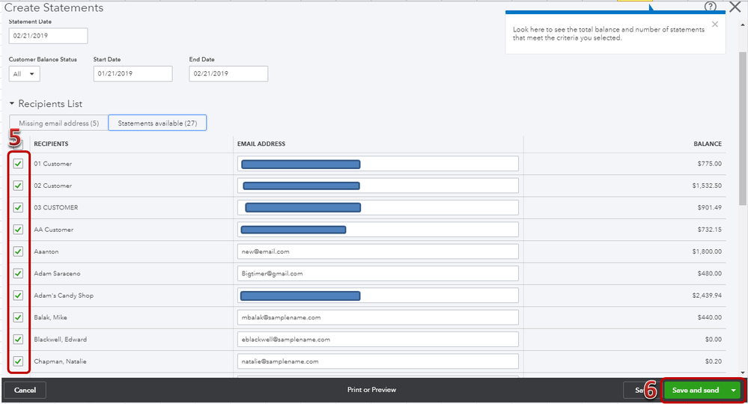Click the green Save and send button
The width and height of the screenshot is (748, 404).
(695, 391)
